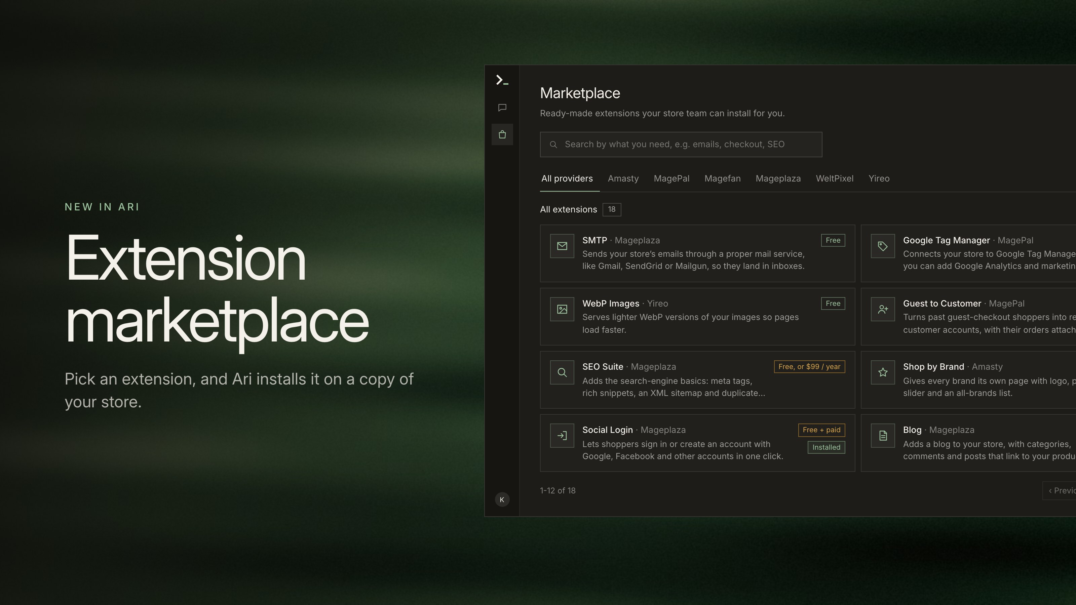1076x605 pixels.
Task: Click the 'Free, or $99 / year' badge
Action: click(809, 367)
